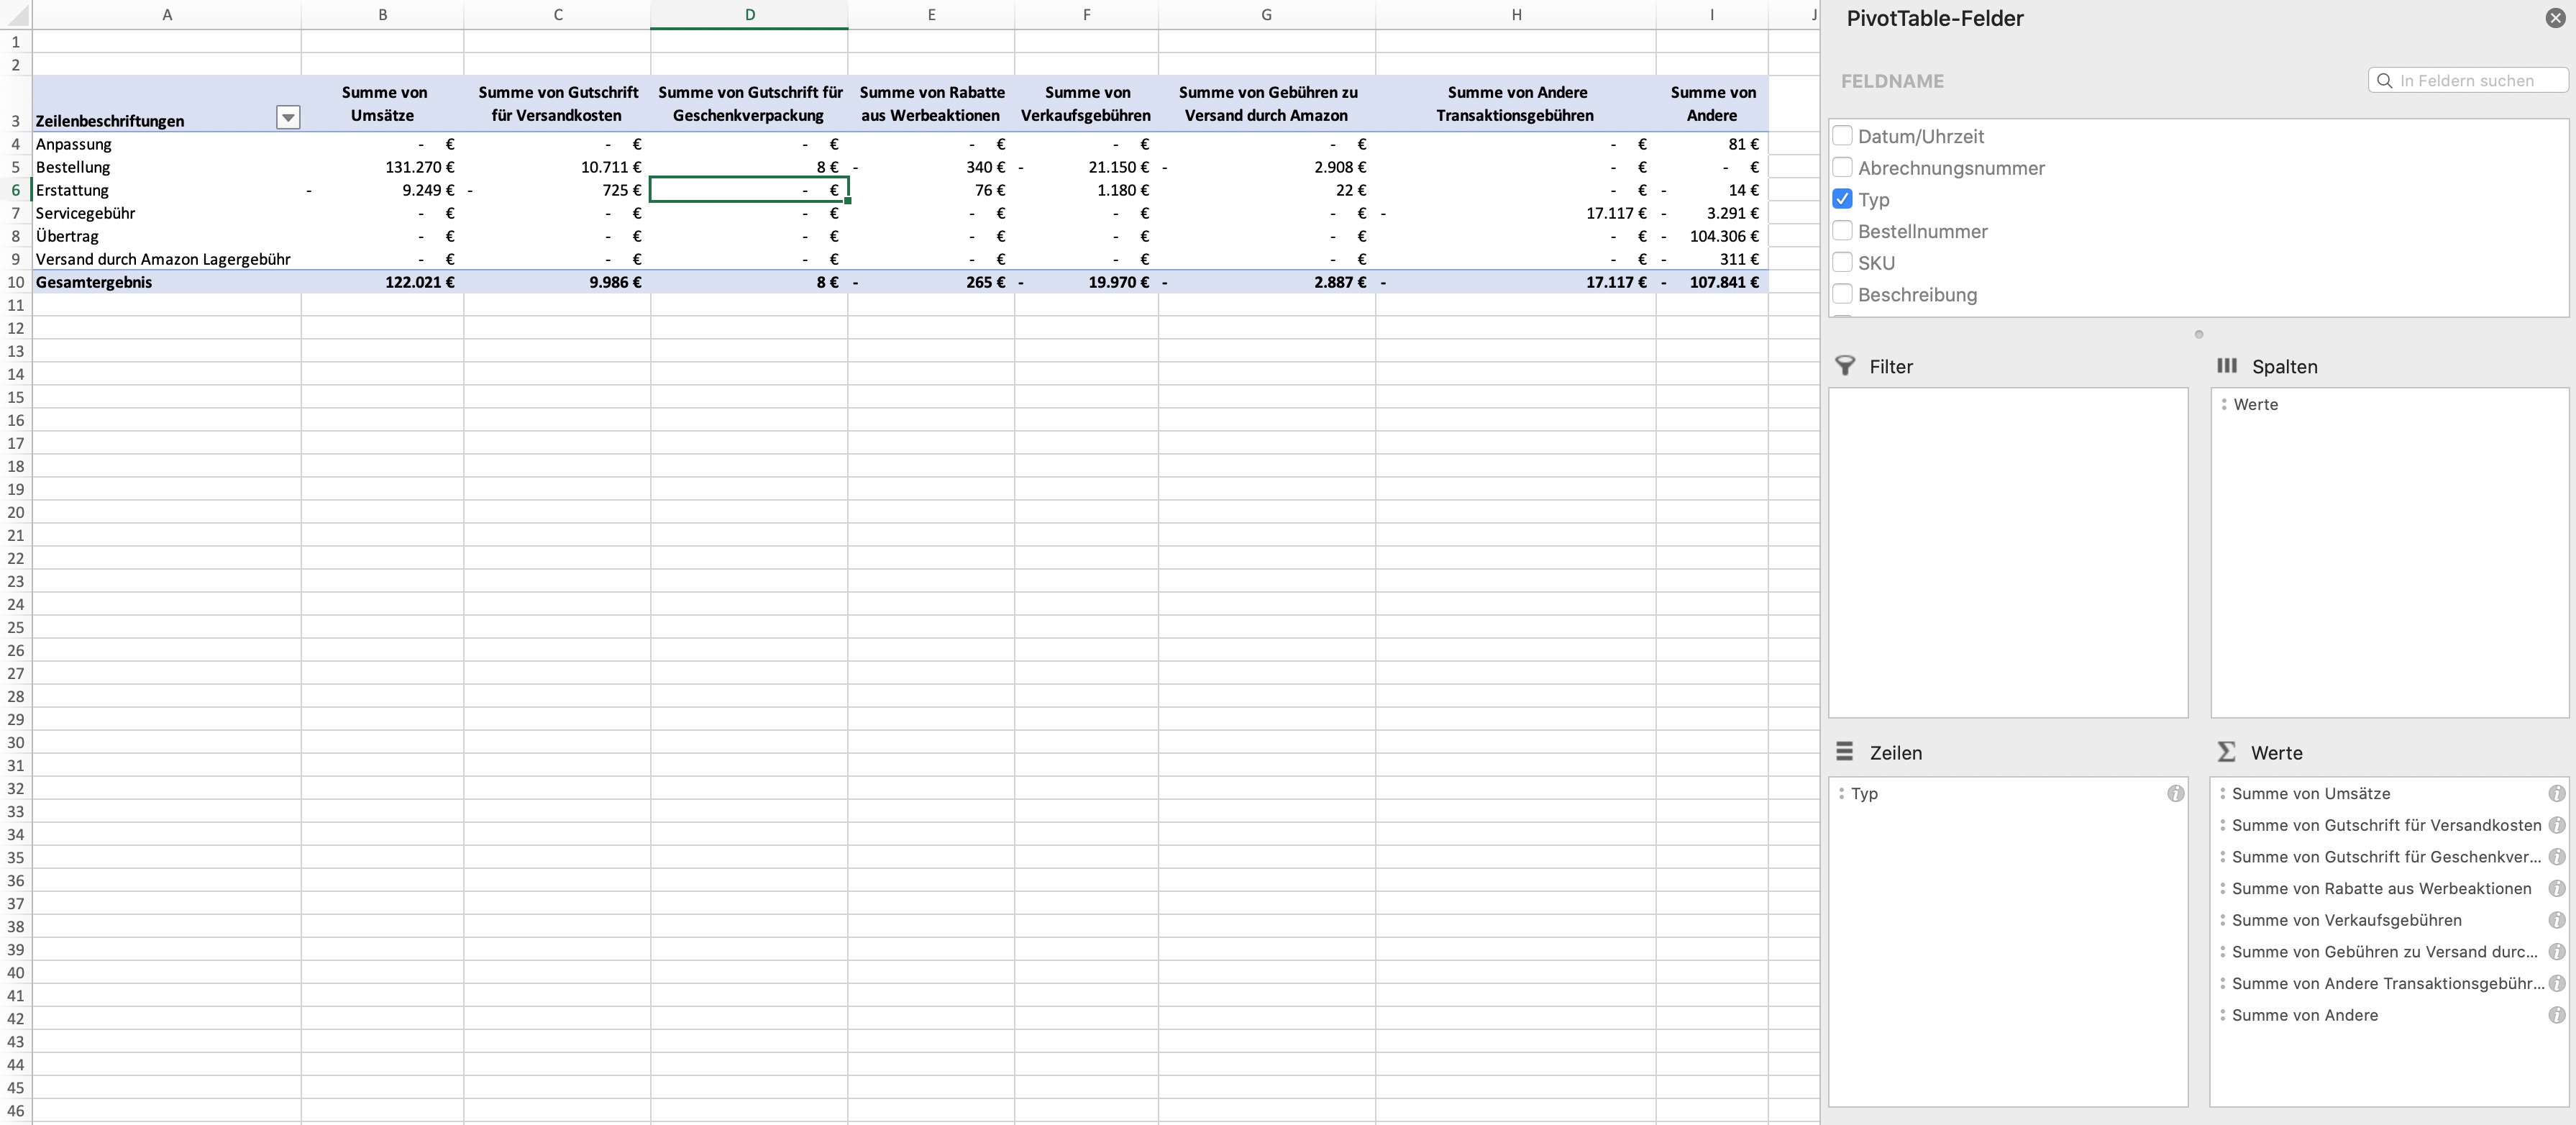Select column A header
Image resolution: width=2576 pixels, height=1125 pixels.
[167, 14]
